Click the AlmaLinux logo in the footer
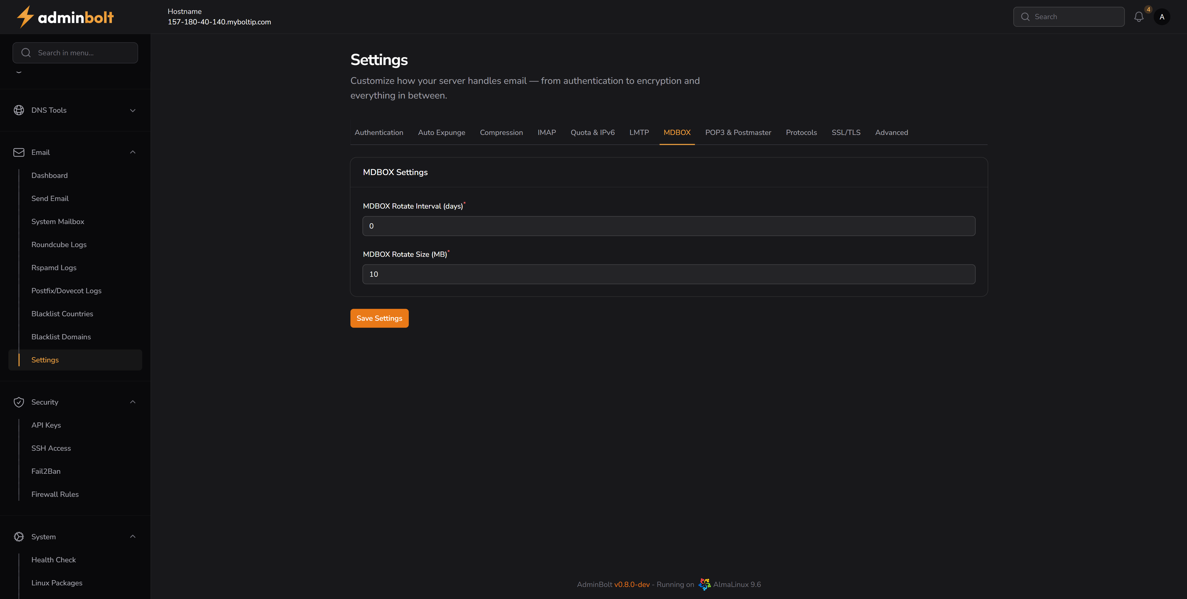This screenshot has height=599, width=1187. (x=704, y=584)
